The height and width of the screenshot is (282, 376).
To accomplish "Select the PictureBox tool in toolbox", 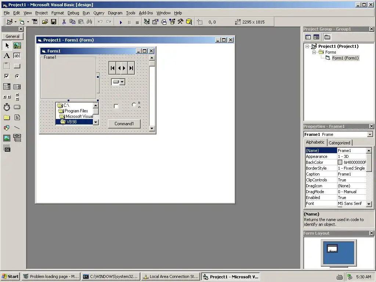I will click(x=17, y=46).
